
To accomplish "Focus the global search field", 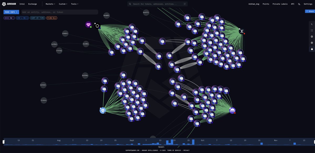I will (157, 4).
